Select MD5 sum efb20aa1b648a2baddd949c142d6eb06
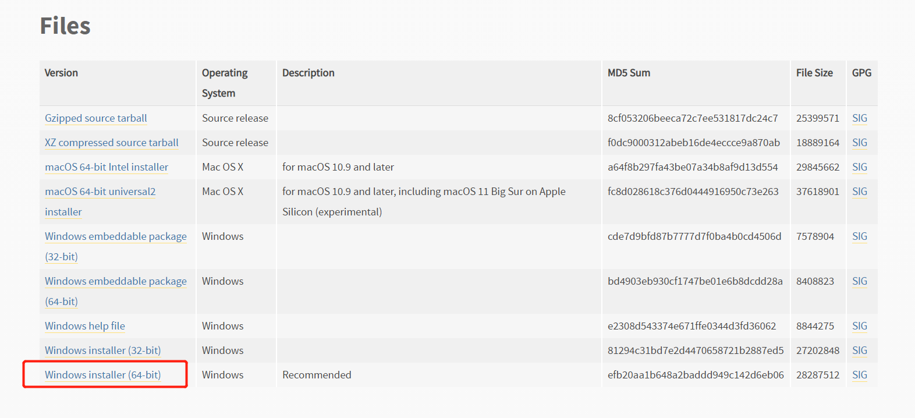Viewport: 915px width, 418px height. pos(696,375)
